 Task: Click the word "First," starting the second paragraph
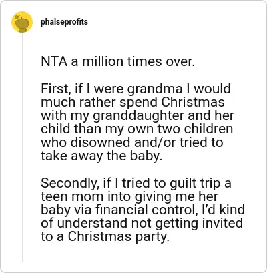point(57,89)
